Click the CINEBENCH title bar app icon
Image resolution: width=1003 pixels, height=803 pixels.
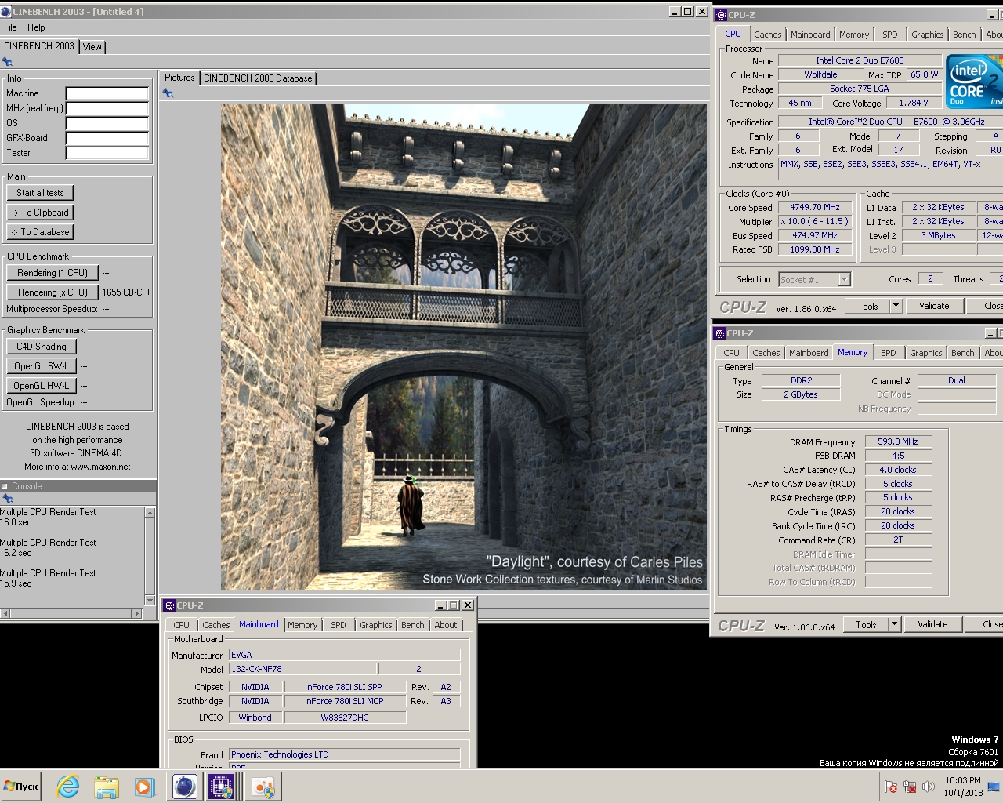[6, 12]
